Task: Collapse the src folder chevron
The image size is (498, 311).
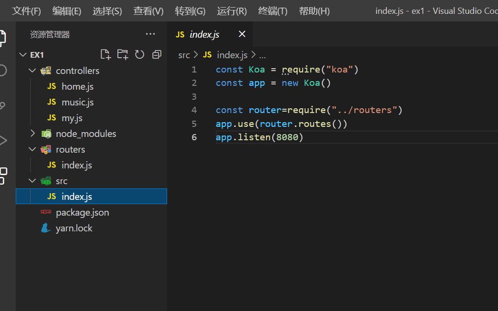Action: (32, 181)
